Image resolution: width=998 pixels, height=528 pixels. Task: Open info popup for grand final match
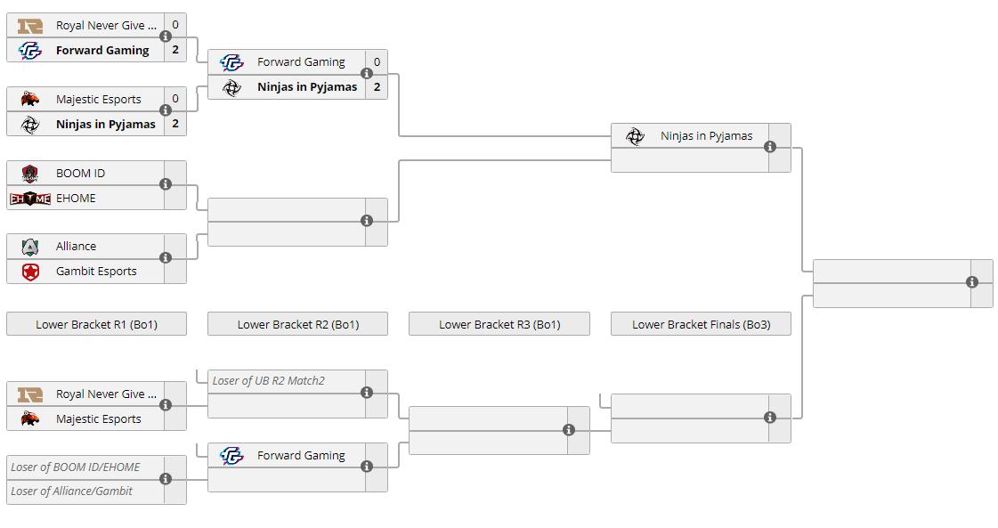[x=972, y=282]
